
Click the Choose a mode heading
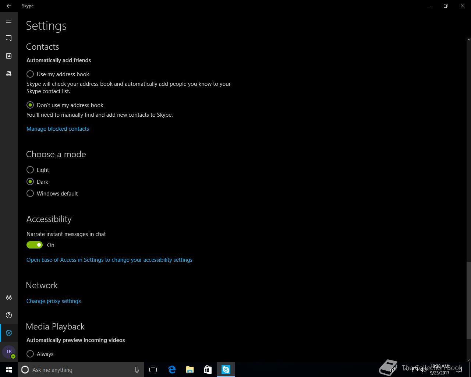(x=56, y=154)
